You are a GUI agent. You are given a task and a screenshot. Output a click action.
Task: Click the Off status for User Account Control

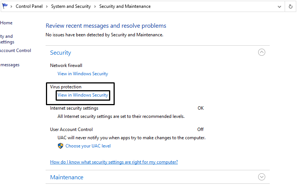click(200, 129)
